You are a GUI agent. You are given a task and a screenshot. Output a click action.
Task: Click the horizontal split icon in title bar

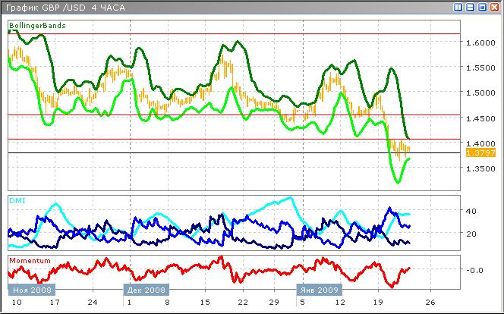(x=470, y=8)
